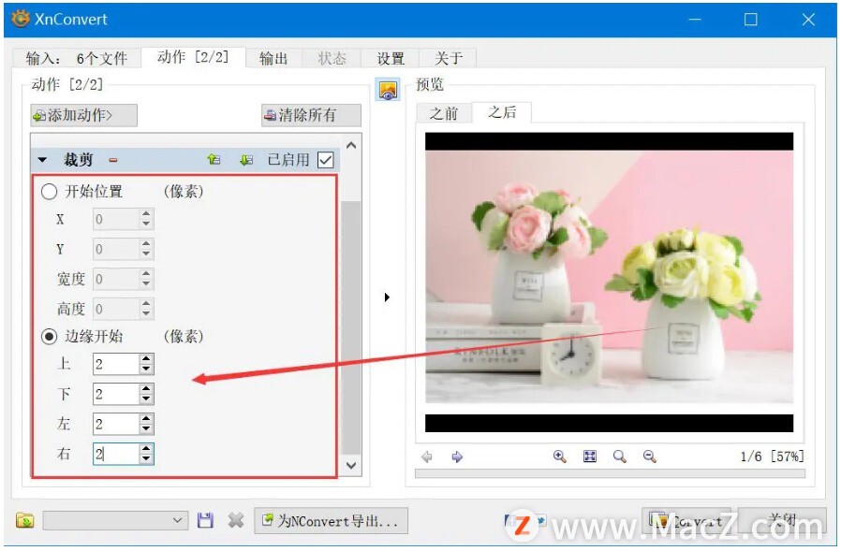Increase the 上 edge value
841x551 pixels.
tap(146, 359)
